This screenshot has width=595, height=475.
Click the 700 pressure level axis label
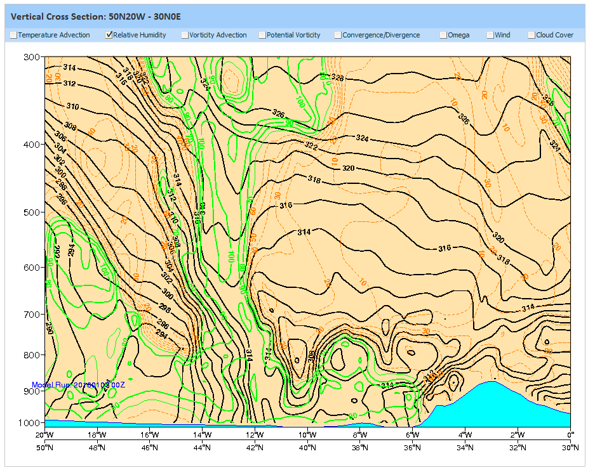coord(31,315)
